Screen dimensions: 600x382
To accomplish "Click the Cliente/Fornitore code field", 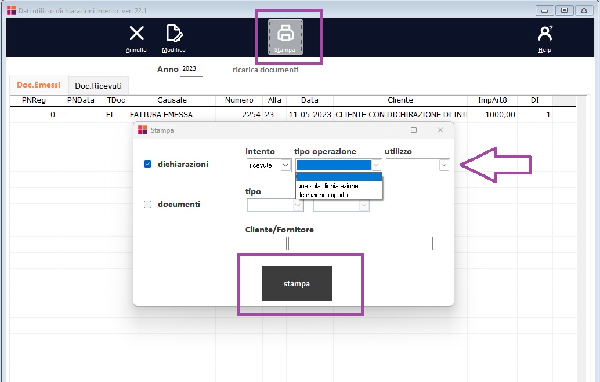I will (266, 243).
